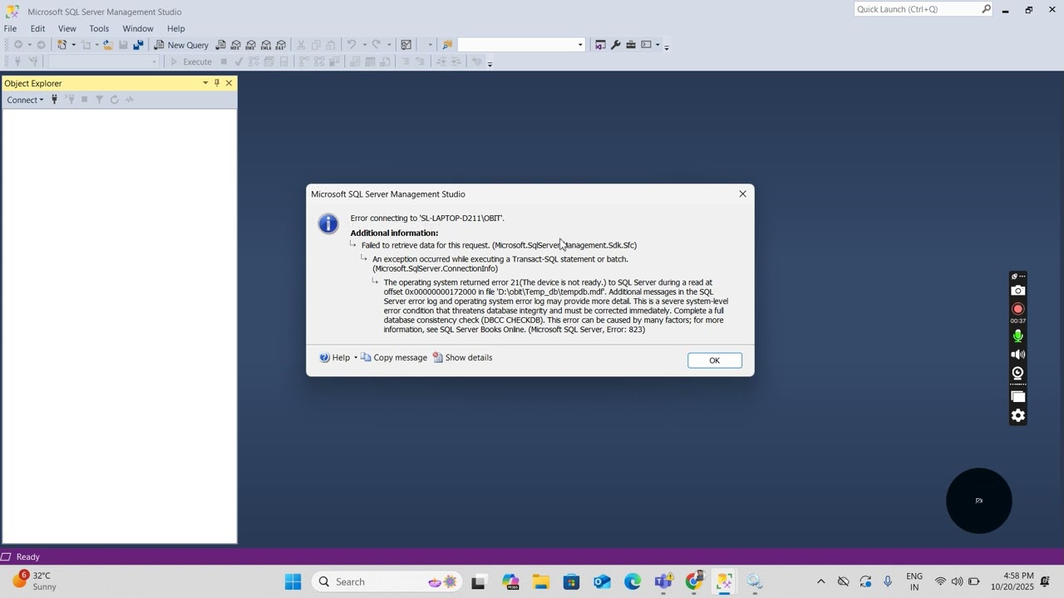The width and height of the screenshot is (1064, 598).
Task: Click the screenshot camera icon on recorder
Action: (x=1017, y=291)
